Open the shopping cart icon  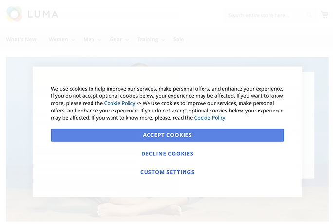324,15
